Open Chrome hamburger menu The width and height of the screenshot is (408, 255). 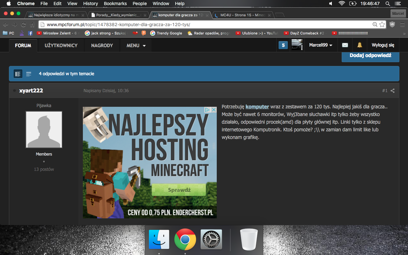coord(402,25)
